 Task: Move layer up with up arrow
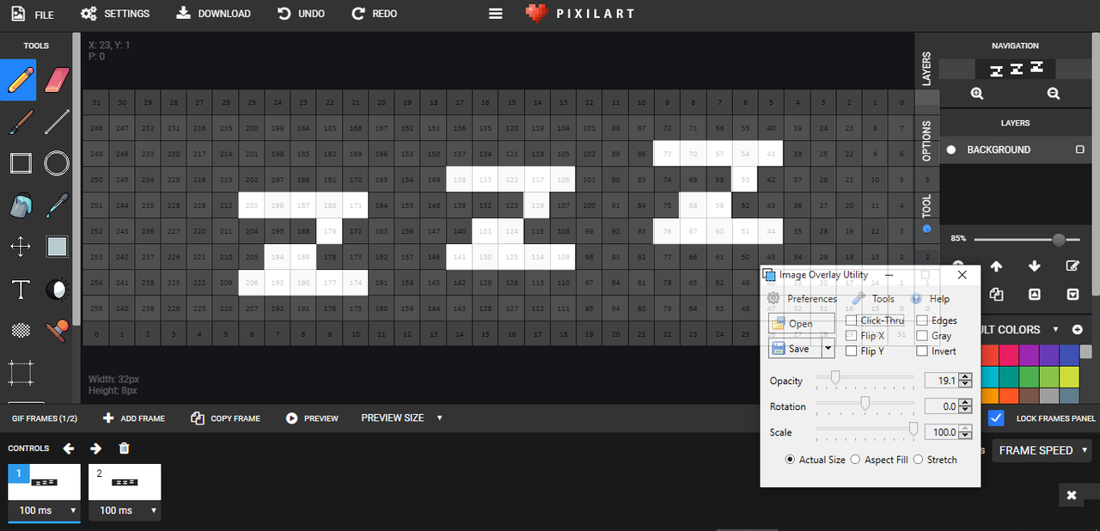pos(996,266)
